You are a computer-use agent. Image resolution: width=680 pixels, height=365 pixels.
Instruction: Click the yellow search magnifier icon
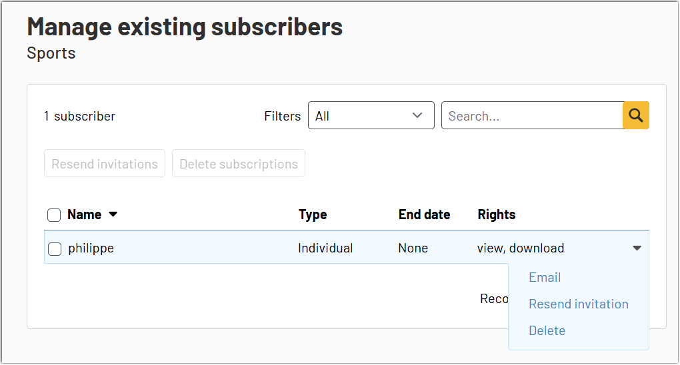[636, 115]
